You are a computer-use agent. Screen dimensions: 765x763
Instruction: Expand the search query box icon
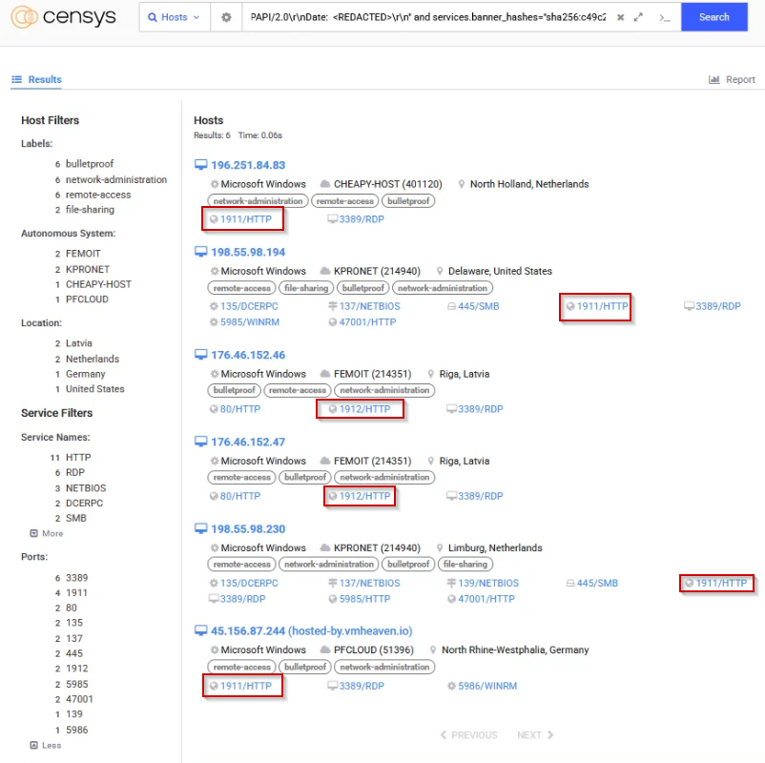pyautogui.click(x=638, y=17)
